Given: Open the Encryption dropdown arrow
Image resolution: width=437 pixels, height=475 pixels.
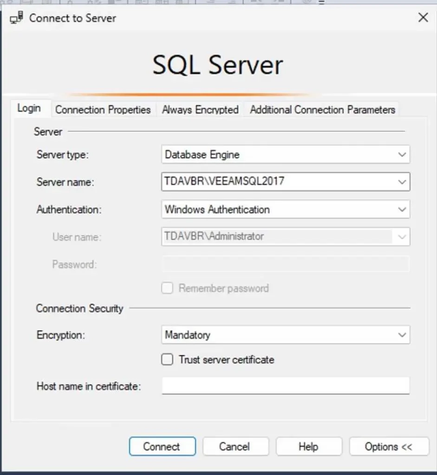Looking at the screenshot, I should tap(402, 335).
